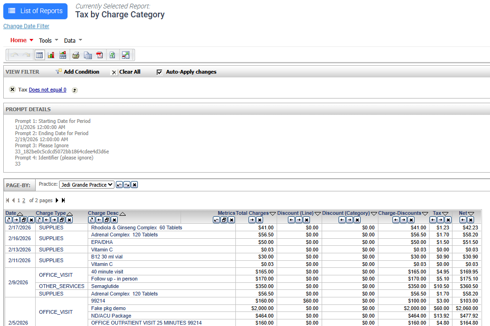
Task: Pivot the Date column using its first icon
Action: tap(8, 220)
